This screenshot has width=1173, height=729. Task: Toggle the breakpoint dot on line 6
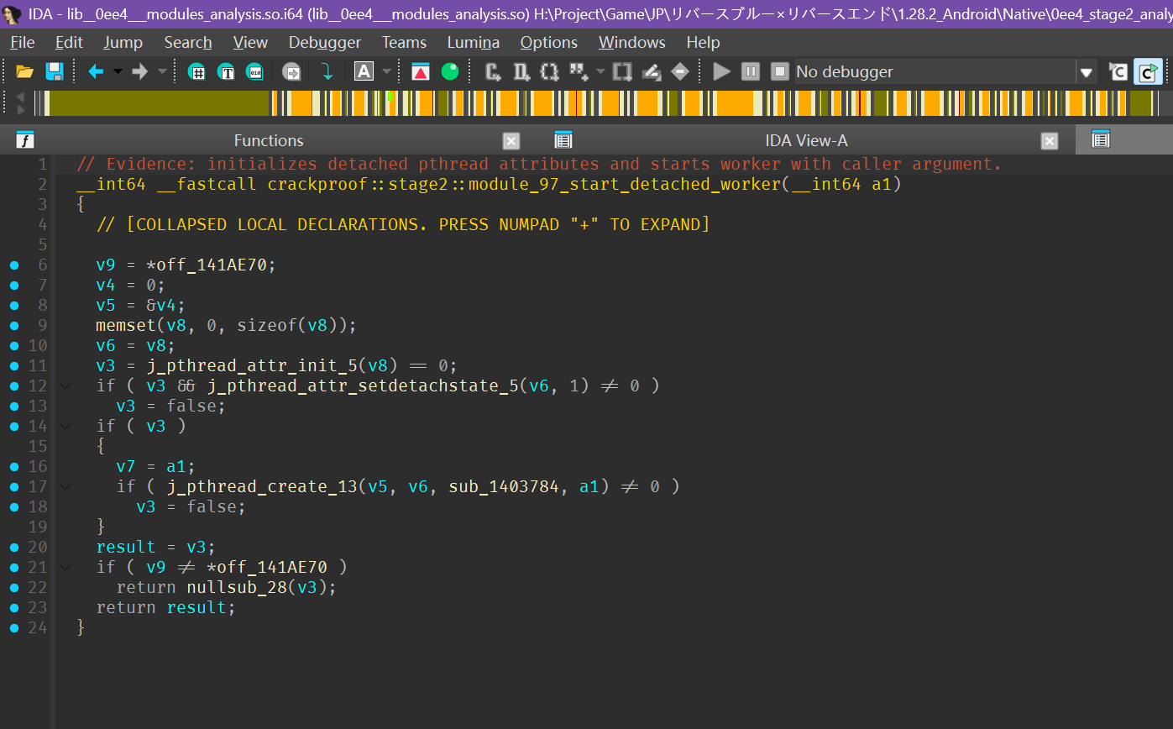pos(14,265)
